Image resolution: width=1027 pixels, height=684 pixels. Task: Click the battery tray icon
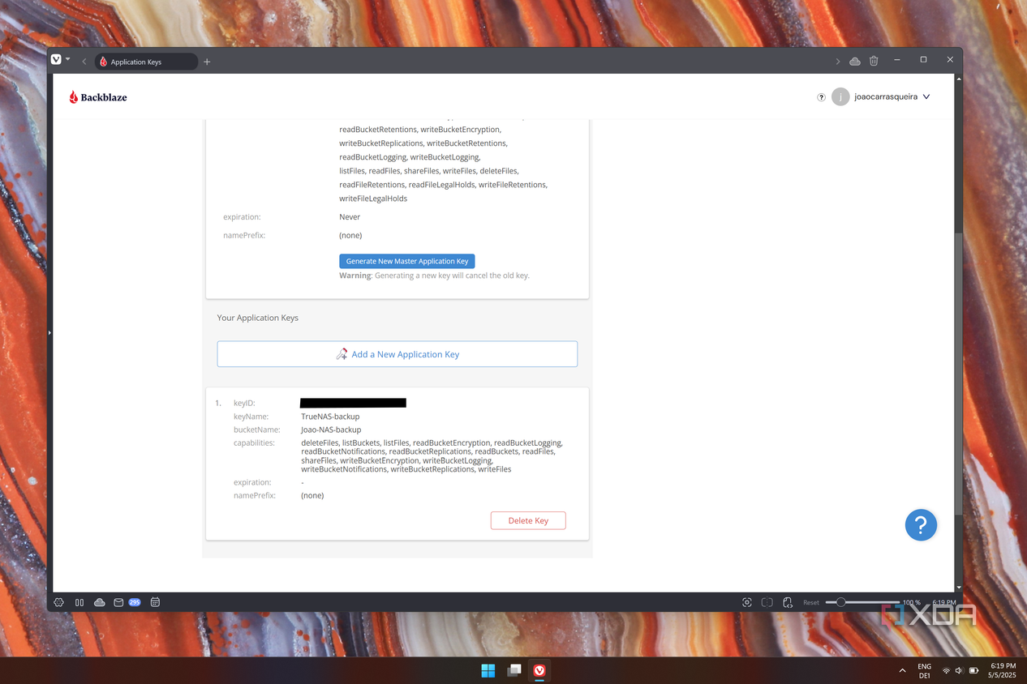coord(974,671)
